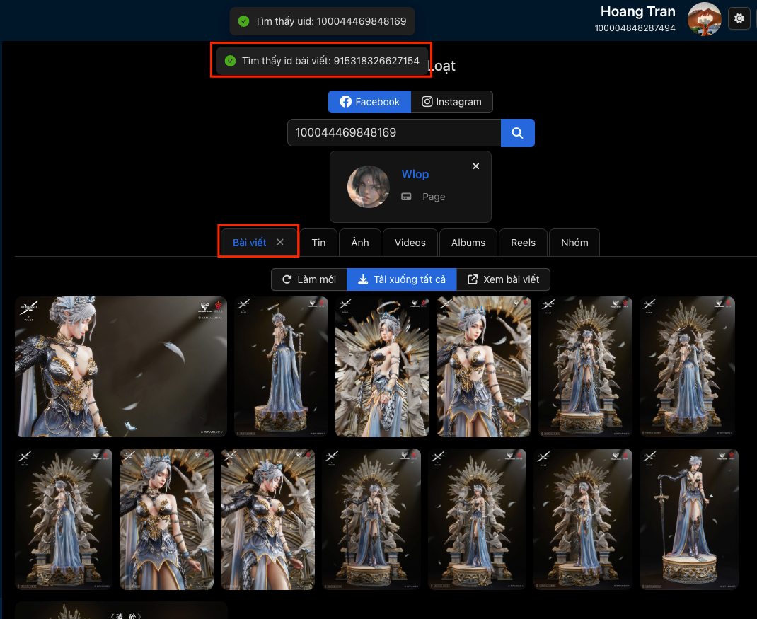The width and height of the screenshot is (757, 619).
Task: Close the Bài viết tab with X
Action: click(280, 242)
